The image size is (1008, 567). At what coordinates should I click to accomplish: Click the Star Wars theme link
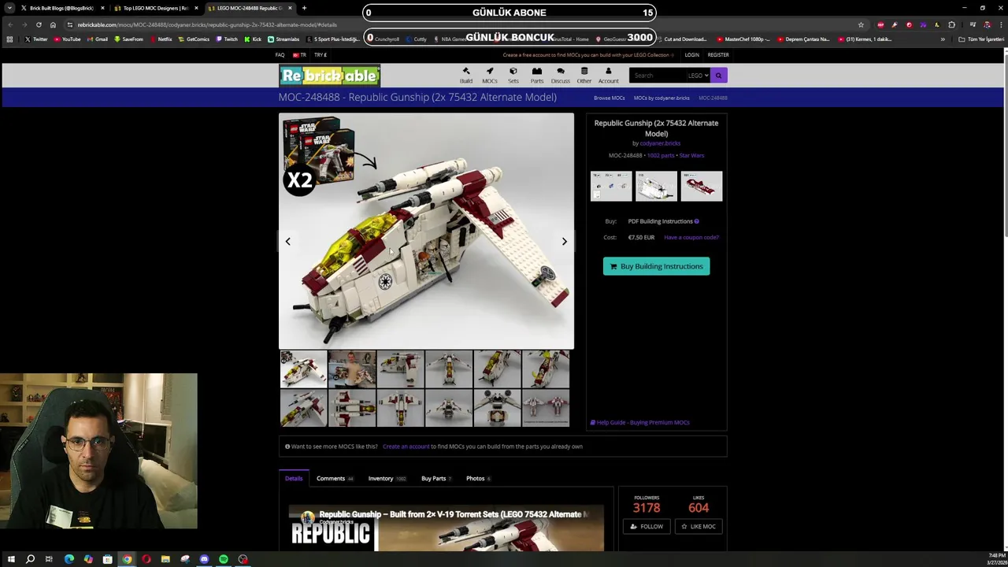tap(691, 155)
